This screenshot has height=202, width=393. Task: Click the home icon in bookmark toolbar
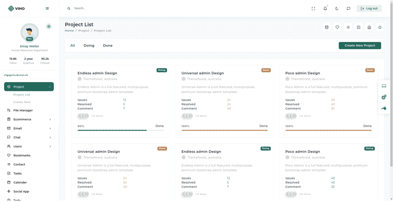click(369, 27)
